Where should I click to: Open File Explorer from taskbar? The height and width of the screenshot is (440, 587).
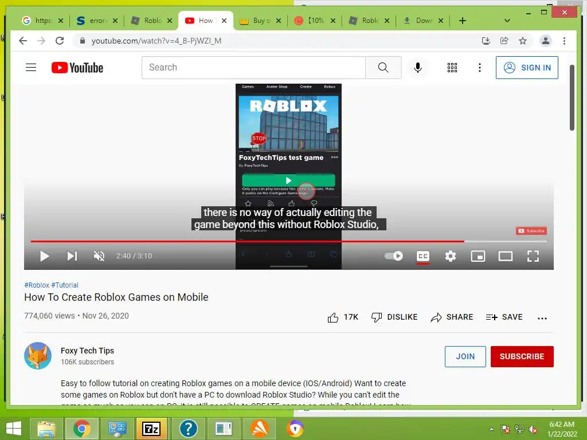coord(46,429)
